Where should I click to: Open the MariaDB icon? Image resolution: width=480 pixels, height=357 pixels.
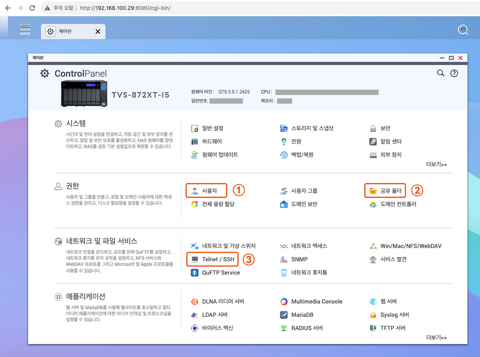click(284, 315)
